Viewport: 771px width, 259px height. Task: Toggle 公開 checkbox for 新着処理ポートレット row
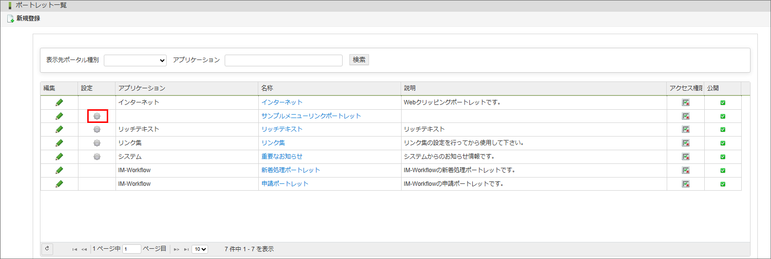723,170
